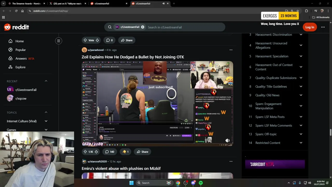Reload the current page
The height and width of the screenshot is (187, 332).
coord(16,11)
